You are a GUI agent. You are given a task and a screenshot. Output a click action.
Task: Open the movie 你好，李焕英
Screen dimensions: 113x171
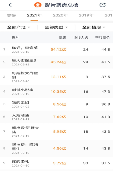(57, 50)
